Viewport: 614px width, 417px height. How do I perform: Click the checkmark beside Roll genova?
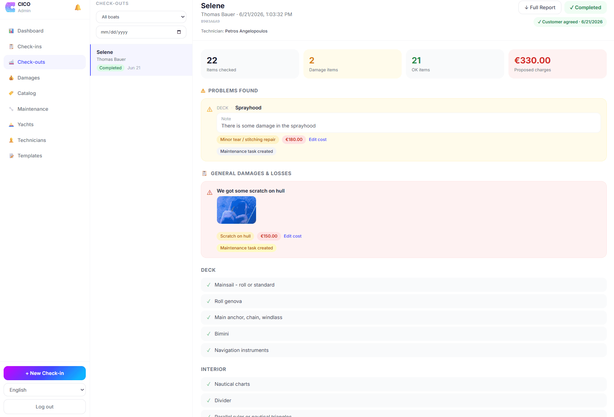click(208, 301)
